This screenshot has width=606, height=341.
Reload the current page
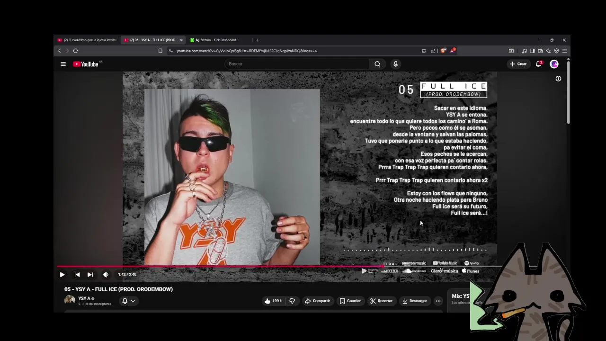point(75,51)
